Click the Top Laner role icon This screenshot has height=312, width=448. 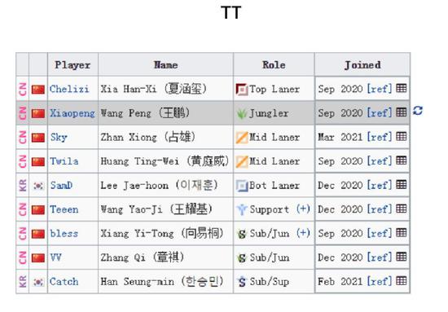point(242,90)
